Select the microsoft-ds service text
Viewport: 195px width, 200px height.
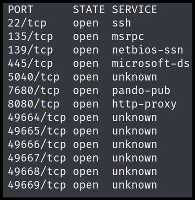click(151, 63)
